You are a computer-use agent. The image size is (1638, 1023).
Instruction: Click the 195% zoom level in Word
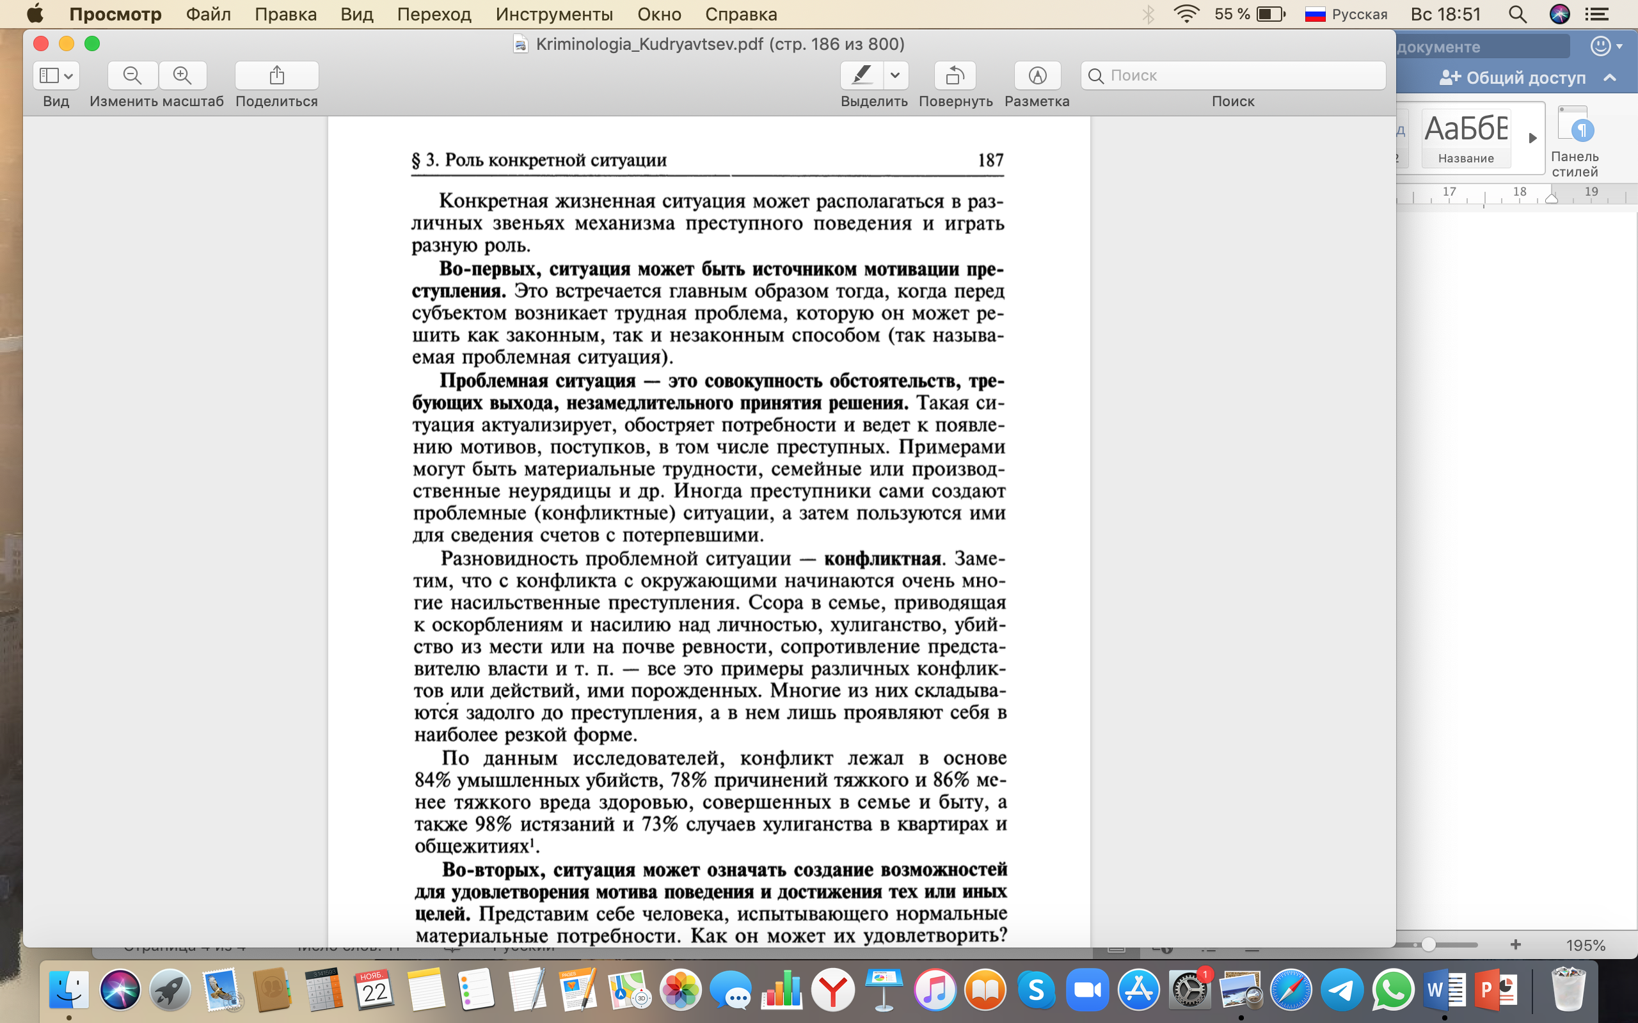point(1586,945)
